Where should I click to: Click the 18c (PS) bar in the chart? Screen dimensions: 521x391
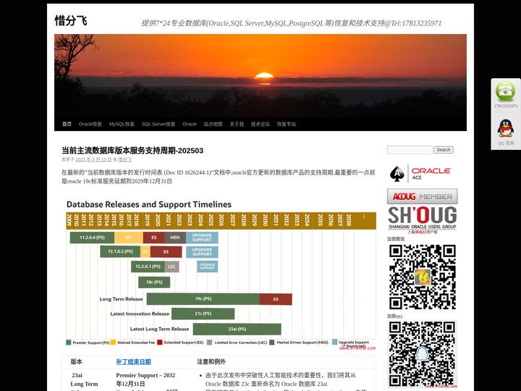click(154, 282)
